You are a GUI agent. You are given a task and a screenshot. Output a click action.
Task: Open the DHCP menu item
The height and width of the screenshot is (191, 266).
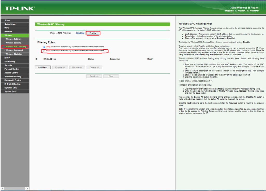point(15,58)
